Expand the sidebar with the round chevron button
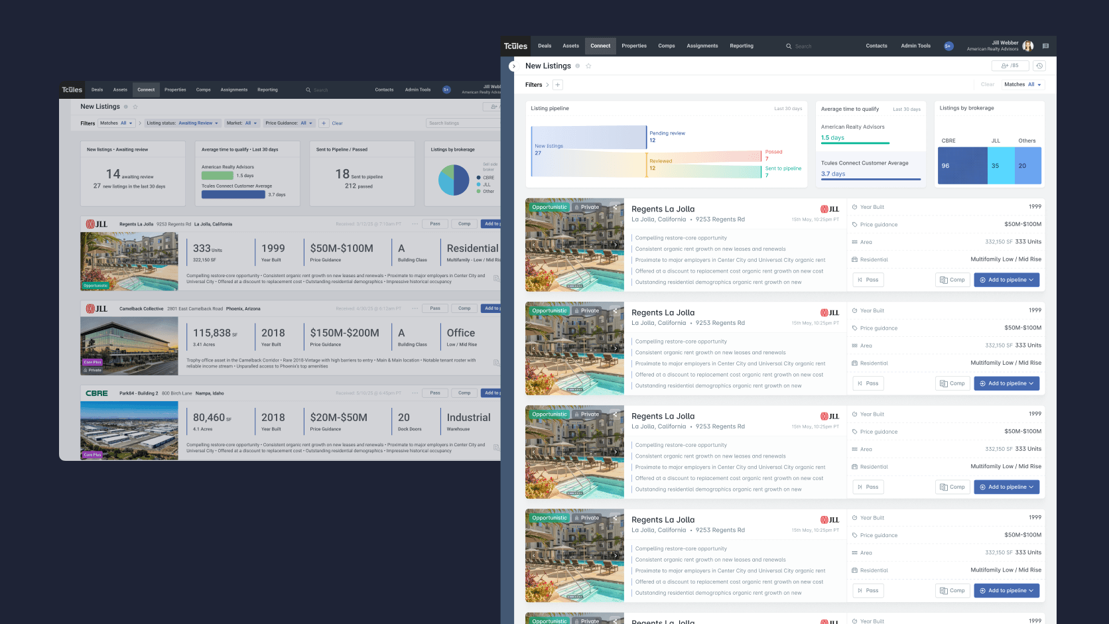The height and width of the screenshot is (624, 1109). click(x=513, y=66)
